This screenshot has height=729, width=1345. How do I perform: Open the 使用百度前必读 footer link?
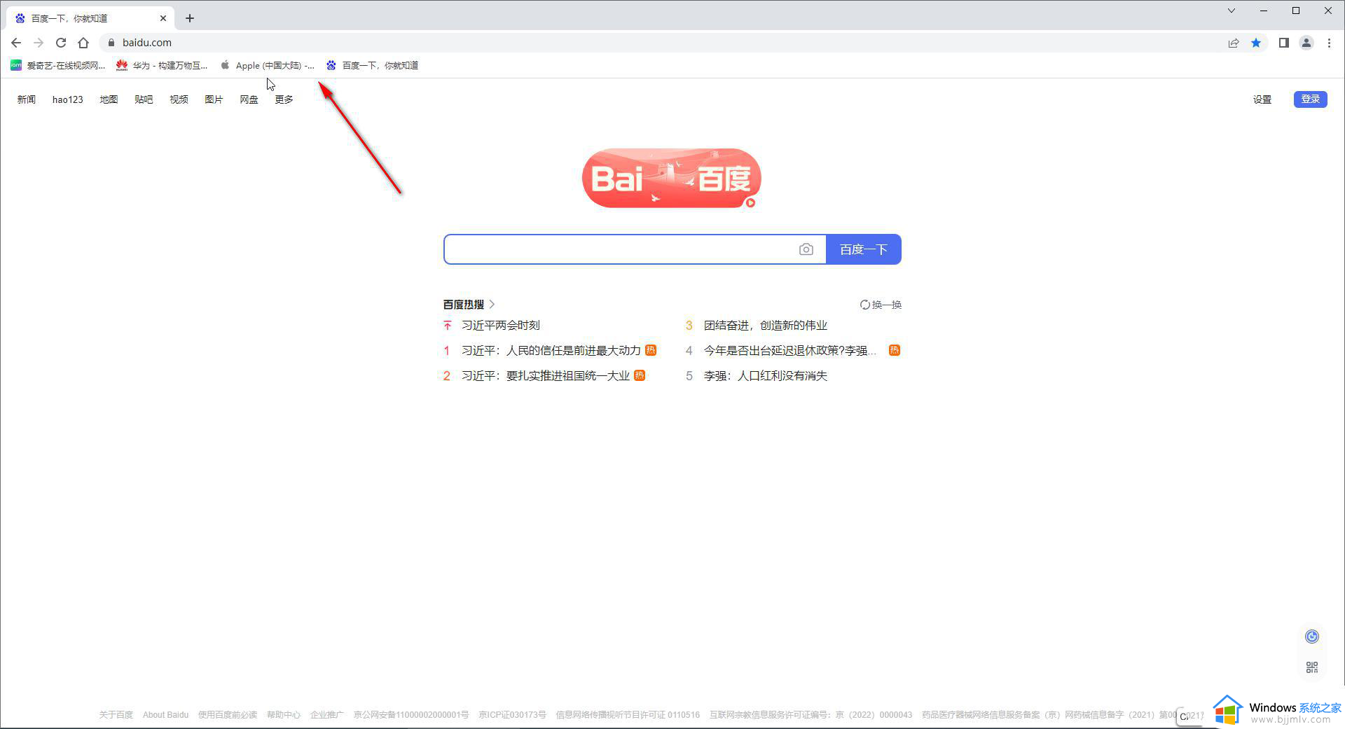coord(228,715)
